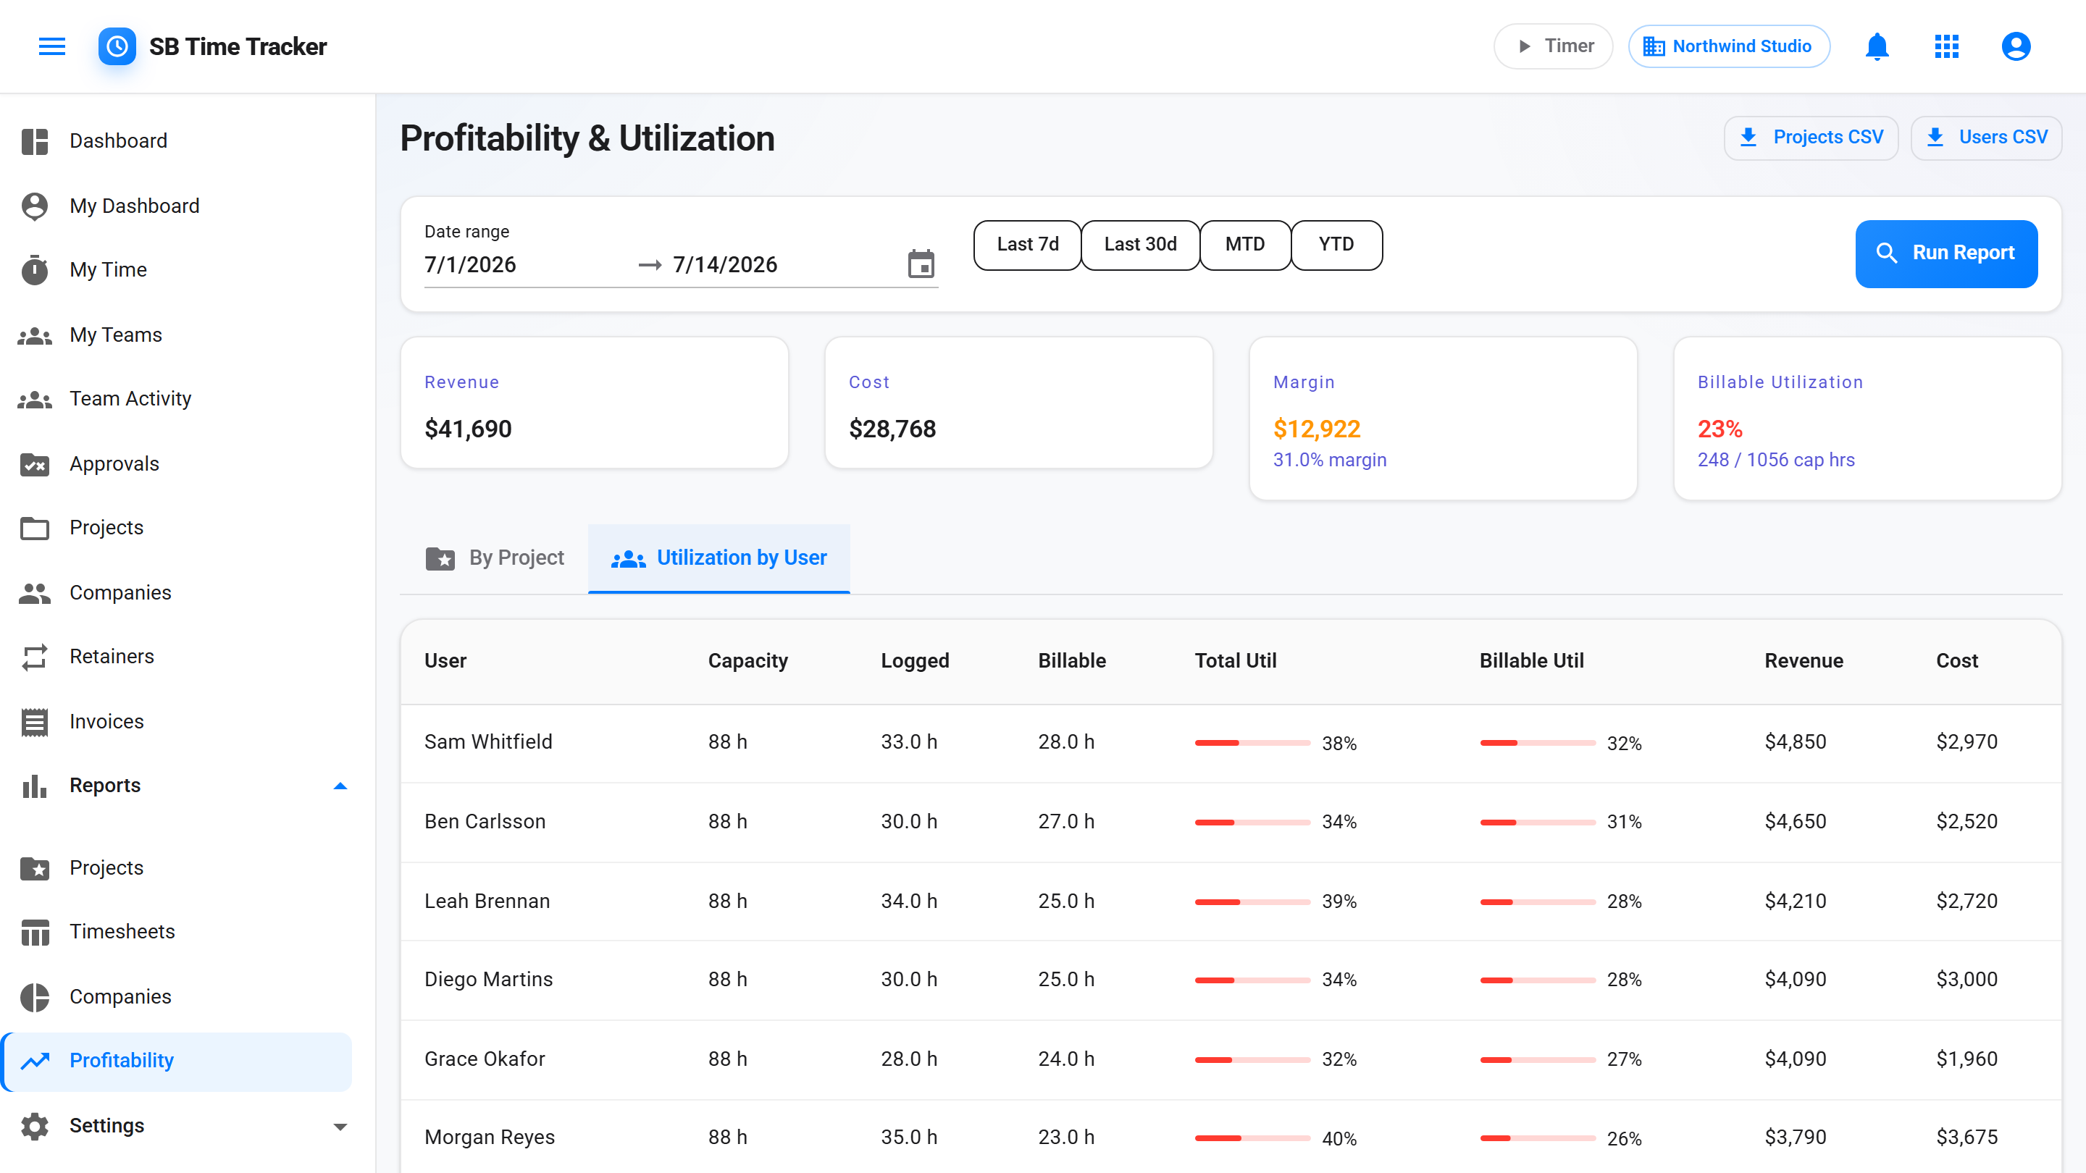Open My Dashboard in the sidebar
This screenshot has height=1173, width=2086.
(177, 206)
